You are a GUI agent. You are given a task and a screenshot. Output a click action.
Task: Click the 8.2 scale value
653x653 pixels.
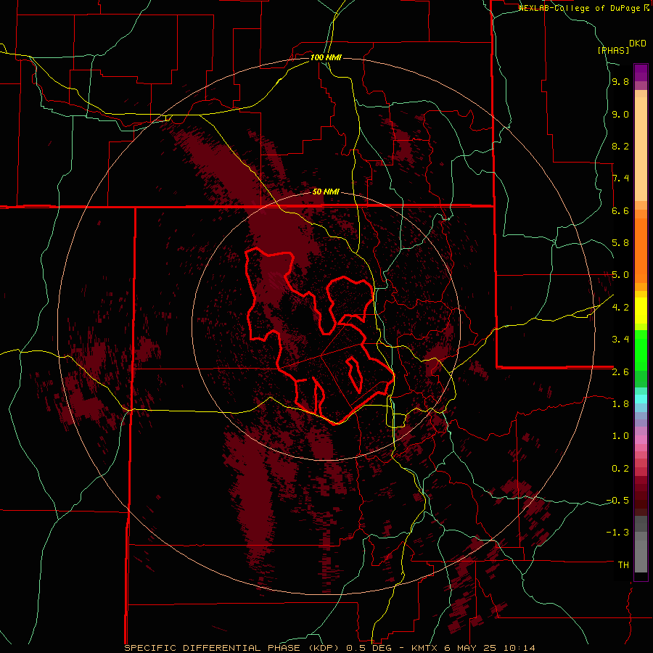(x=620, y=146)
